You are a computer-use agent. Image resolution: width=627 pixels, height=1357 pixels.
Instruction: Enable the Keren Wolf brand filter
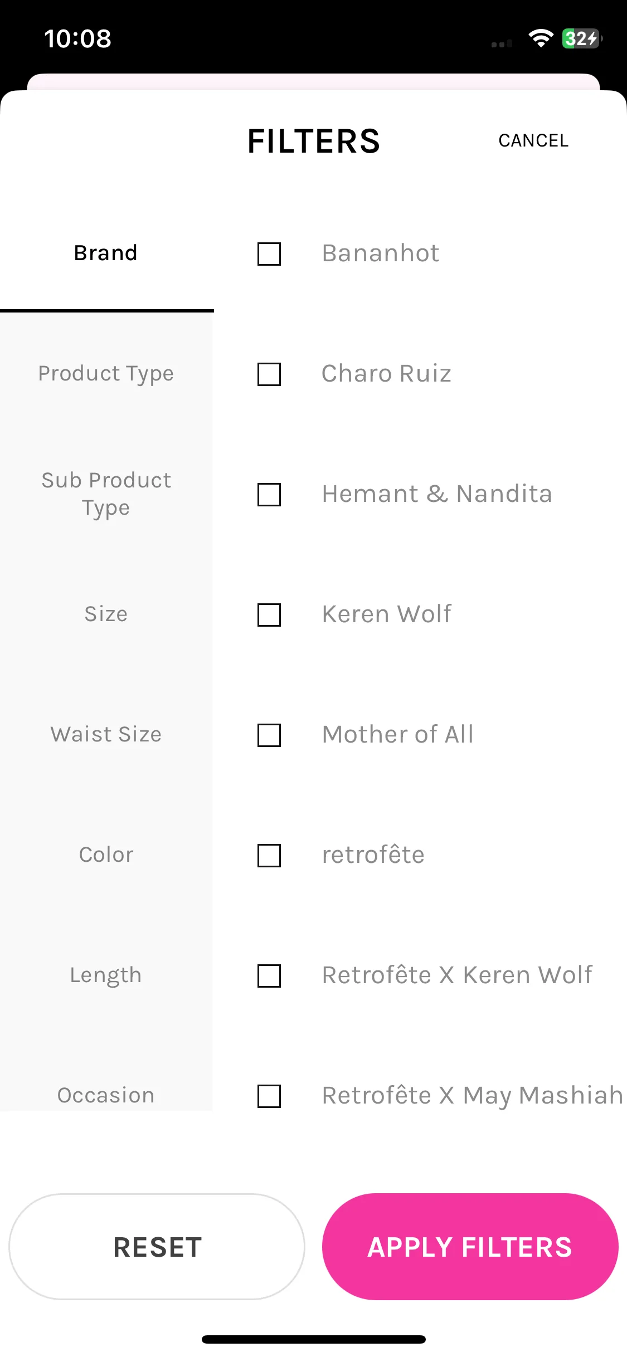(x=269, y=615)
